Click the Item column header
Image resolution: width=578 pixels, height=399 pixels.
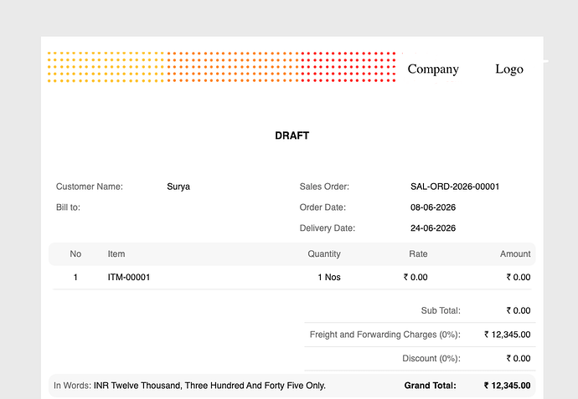(116, 254)
